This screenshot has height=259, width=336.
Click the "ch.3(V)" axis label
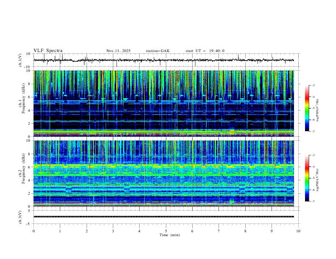pos(20,217)
